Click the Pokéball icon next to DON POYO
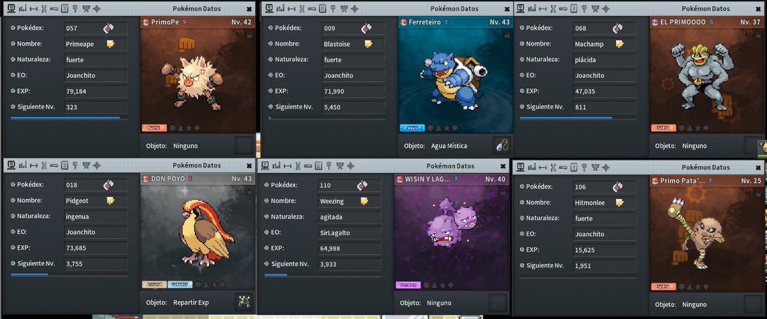Screen dimensions: 767x319 coord(145,179)
